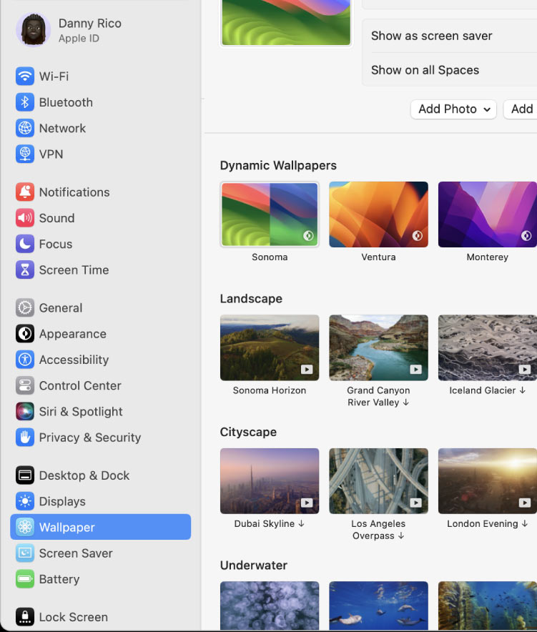Open the VPN icon

pos(25,154)
